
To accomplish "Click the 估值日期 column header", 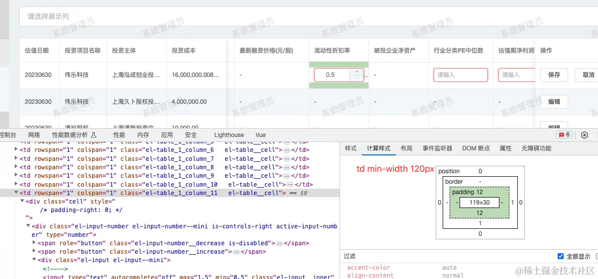I will tap(37, 51).
